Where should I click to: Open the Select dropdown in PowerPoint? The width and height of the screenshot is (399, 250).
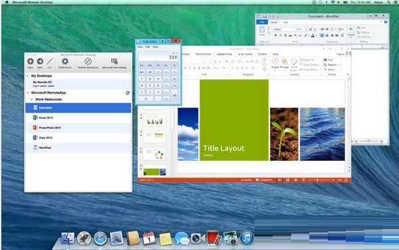[x=330, y=69]
